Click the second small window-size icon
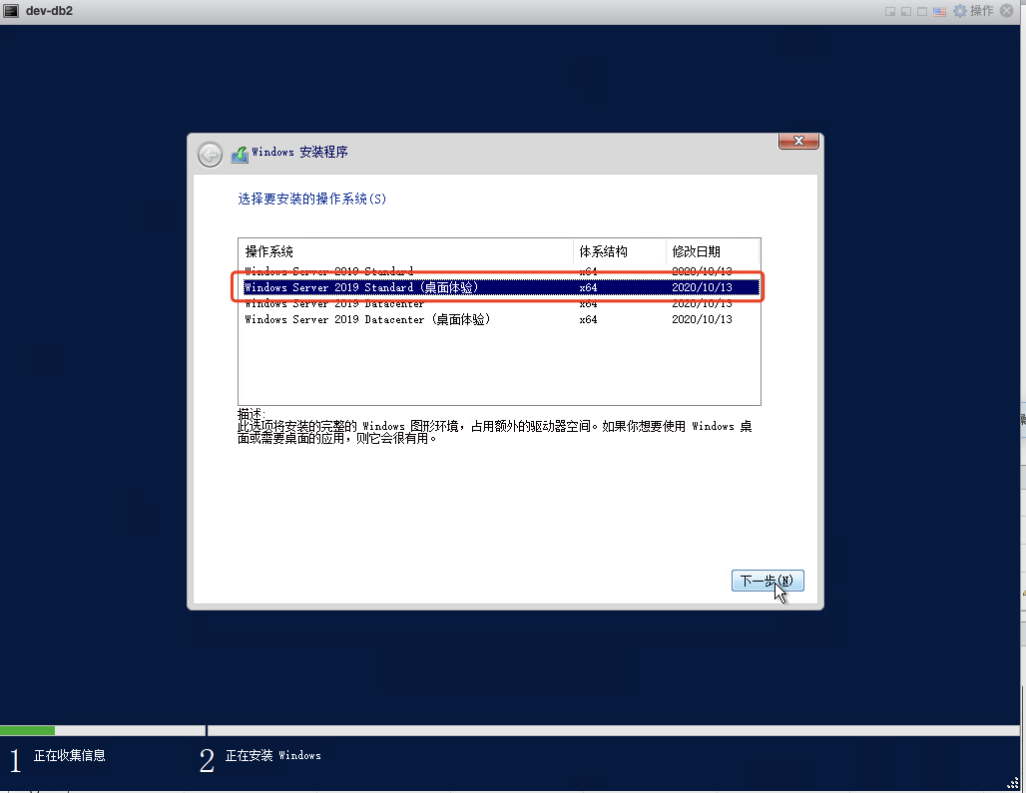The height and width of the screenshot is (793, 1026). pos(906,11)
